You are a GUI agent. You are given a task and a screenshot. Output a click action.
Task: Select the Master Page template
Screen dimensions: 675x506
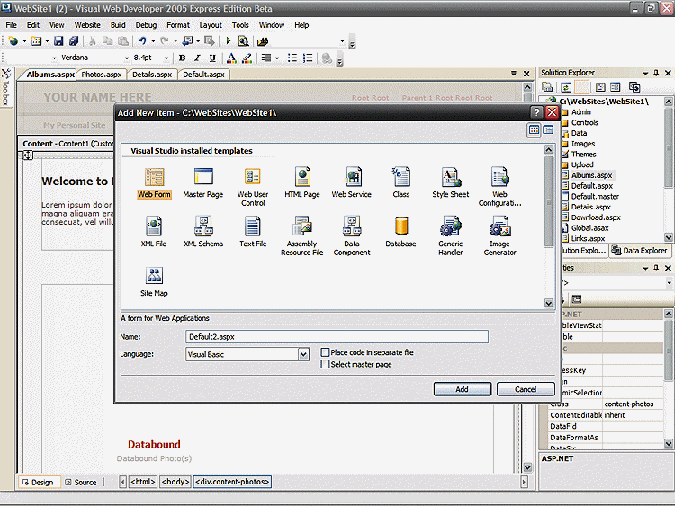203,182
